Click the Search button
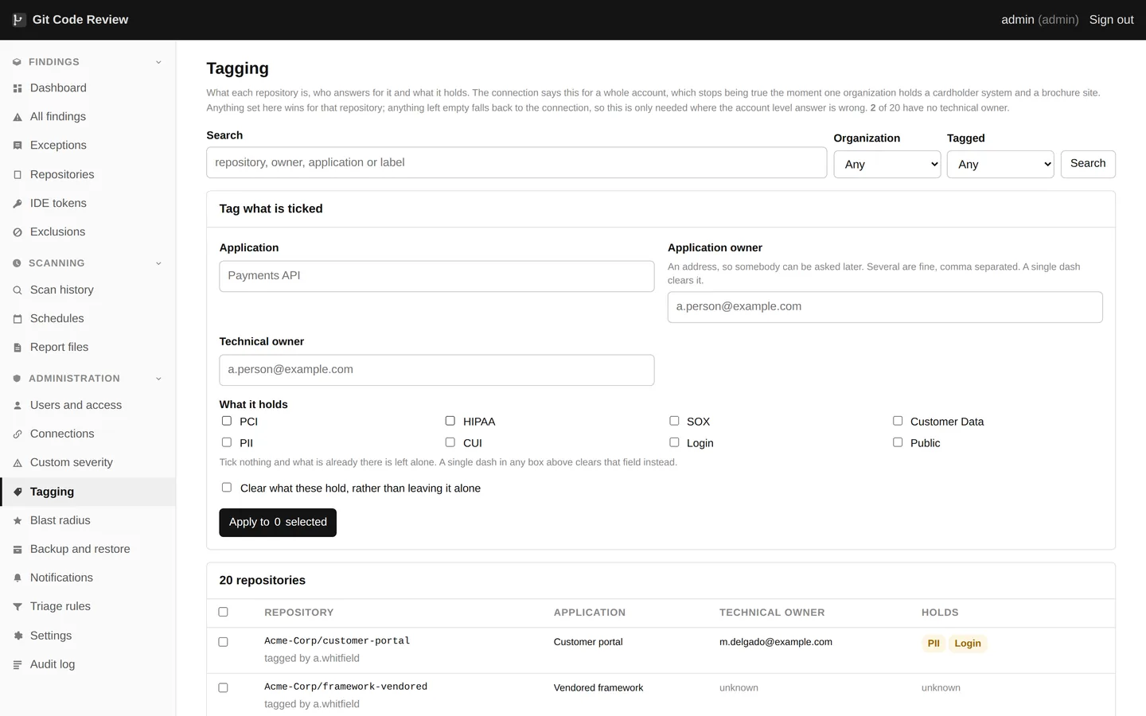The height and width of the screenshot is (716, 1146). click(1088, 164)
